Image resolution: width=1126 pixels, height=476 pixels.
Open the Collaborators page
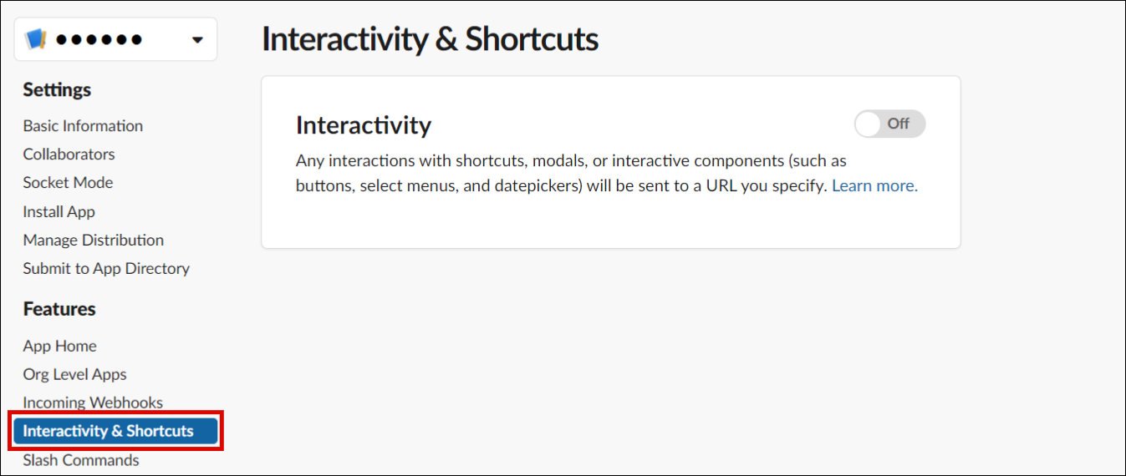click(x=69, y=154)
